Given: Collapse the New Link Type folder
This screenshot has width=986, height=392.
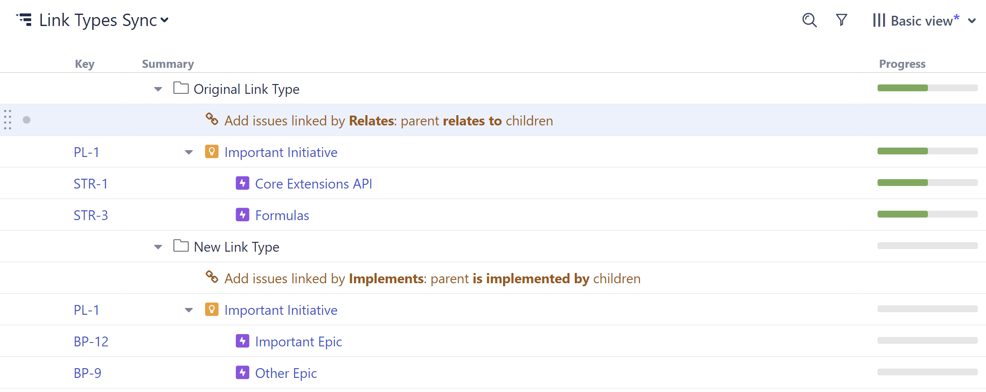Looking at the screenshot, I should (158, 247).
